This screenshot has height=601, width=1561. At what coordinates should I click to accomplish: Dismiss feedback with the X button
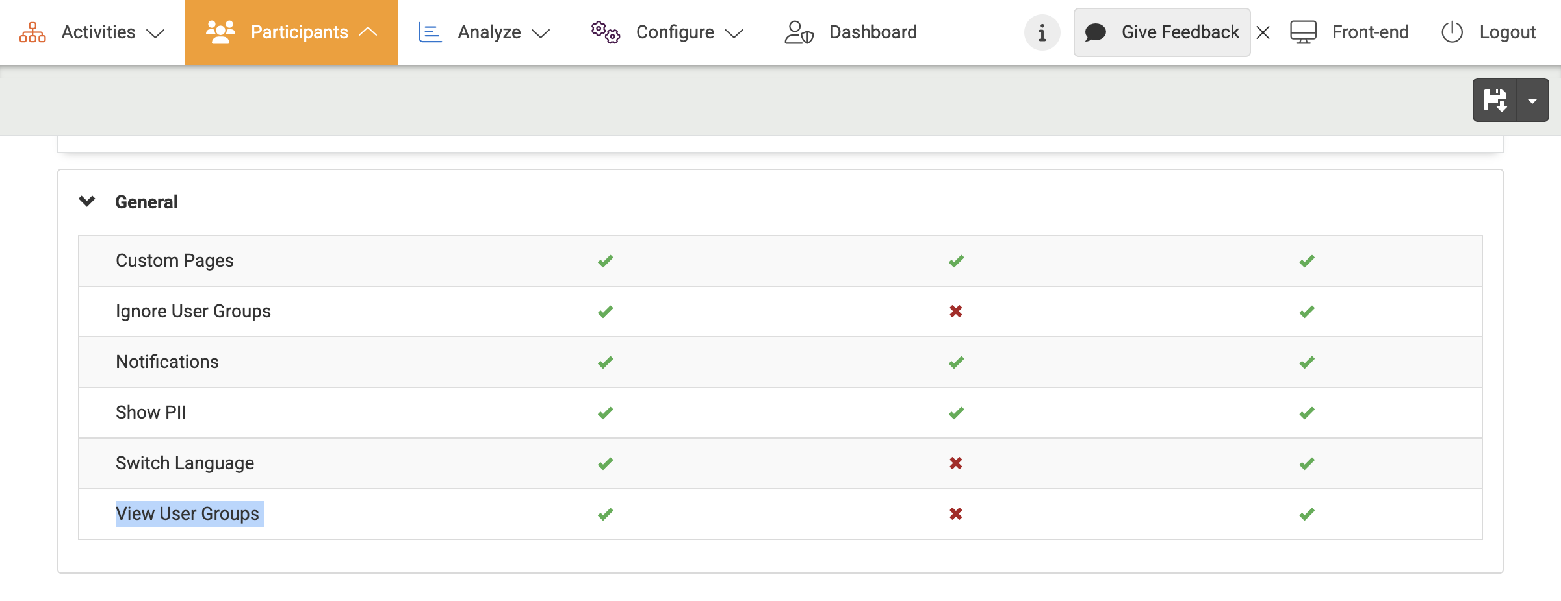(x=1263, y=32)
